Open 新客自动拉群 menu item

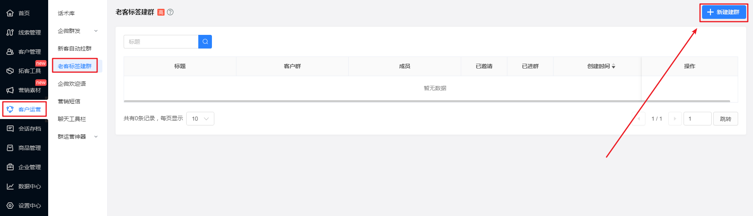coord(75,48)
